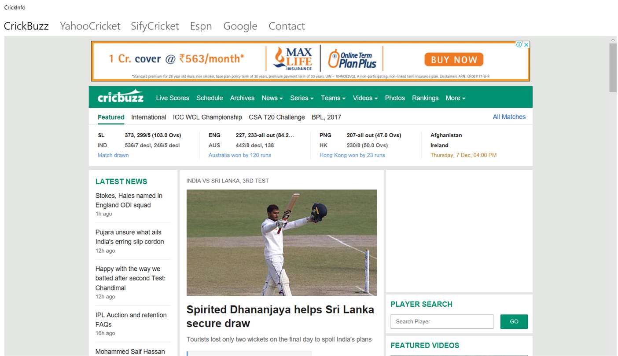The width and height of the screenshot is (618, 356).
Task: Expand the News dropdown menu
Action: pos(272,98)
